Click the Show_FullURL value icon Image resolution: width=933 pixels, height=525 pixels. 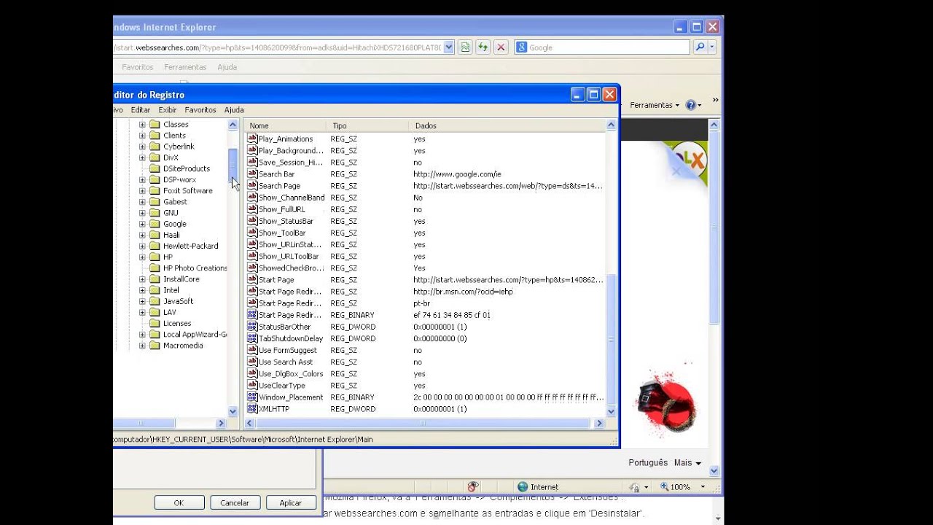tap(252, 209)
